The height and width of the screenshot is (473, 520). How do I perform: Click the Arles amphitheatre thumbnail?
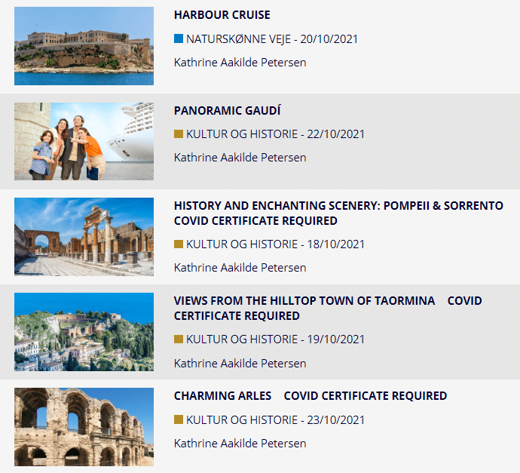pos(84,427)
